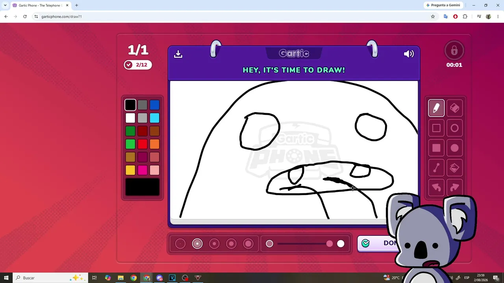Close the Gartic Phone tab

point(67,6)
